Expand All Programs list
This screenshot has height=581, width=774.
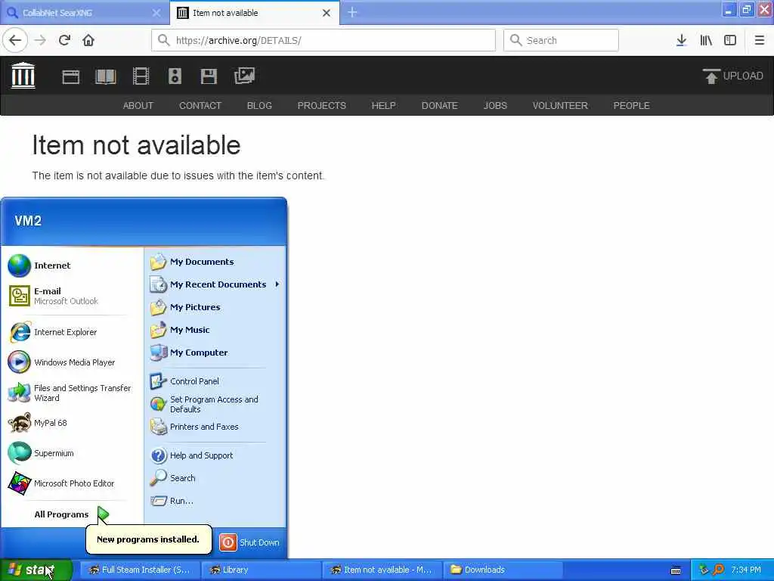coord(72,514)
